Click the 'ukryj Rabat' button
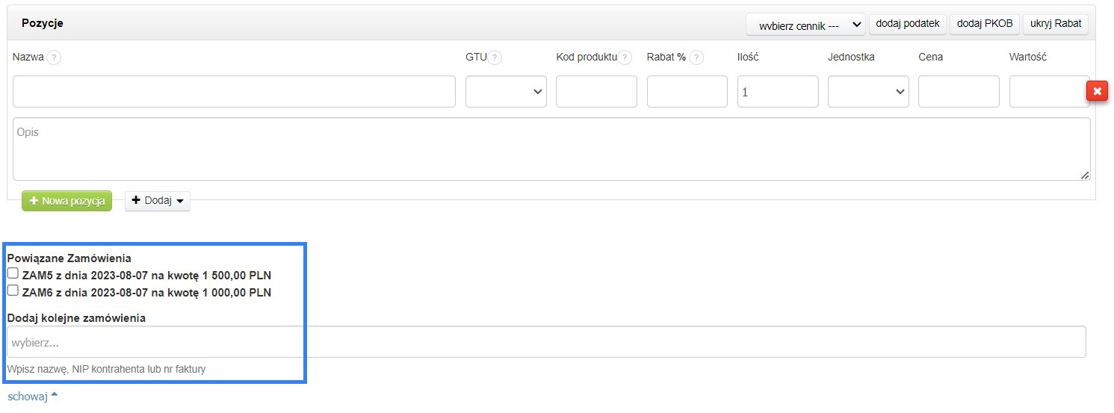The width and height of the screenshot is (1114, 413). (1056, 24)
